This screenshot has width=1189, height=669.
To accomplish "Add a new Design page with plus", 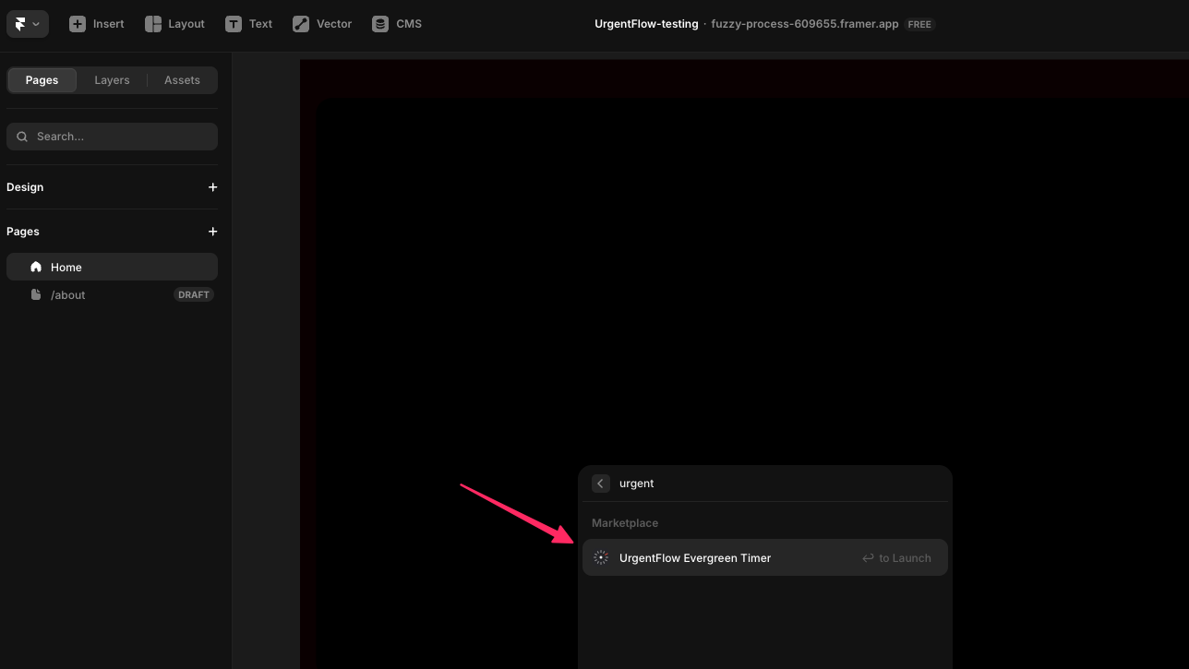I will pos(212,187).
